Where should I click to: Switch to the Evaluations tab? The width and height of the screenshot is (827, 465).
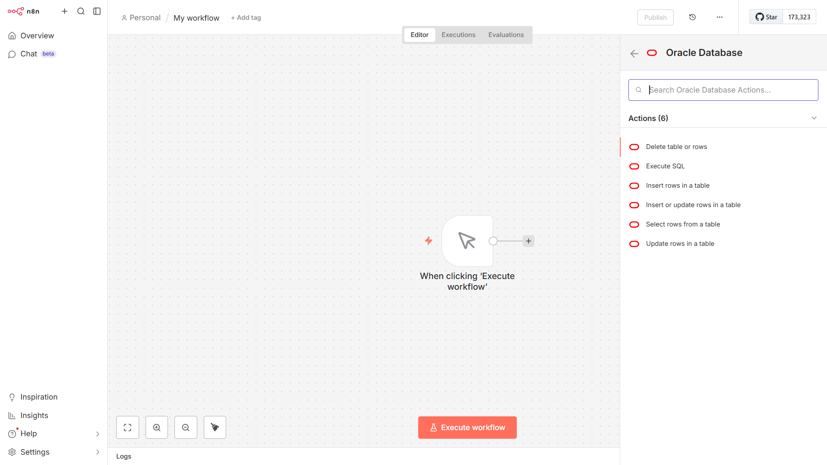tap(506, 35)
